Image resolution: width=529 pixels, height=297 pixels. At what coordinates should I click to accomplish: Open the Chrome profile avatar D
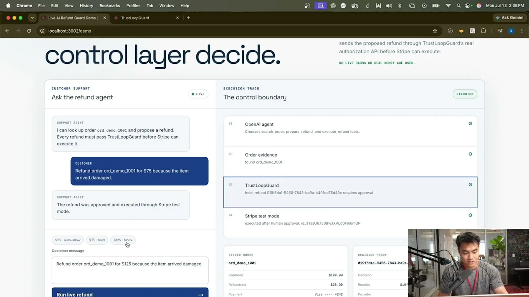511,31
